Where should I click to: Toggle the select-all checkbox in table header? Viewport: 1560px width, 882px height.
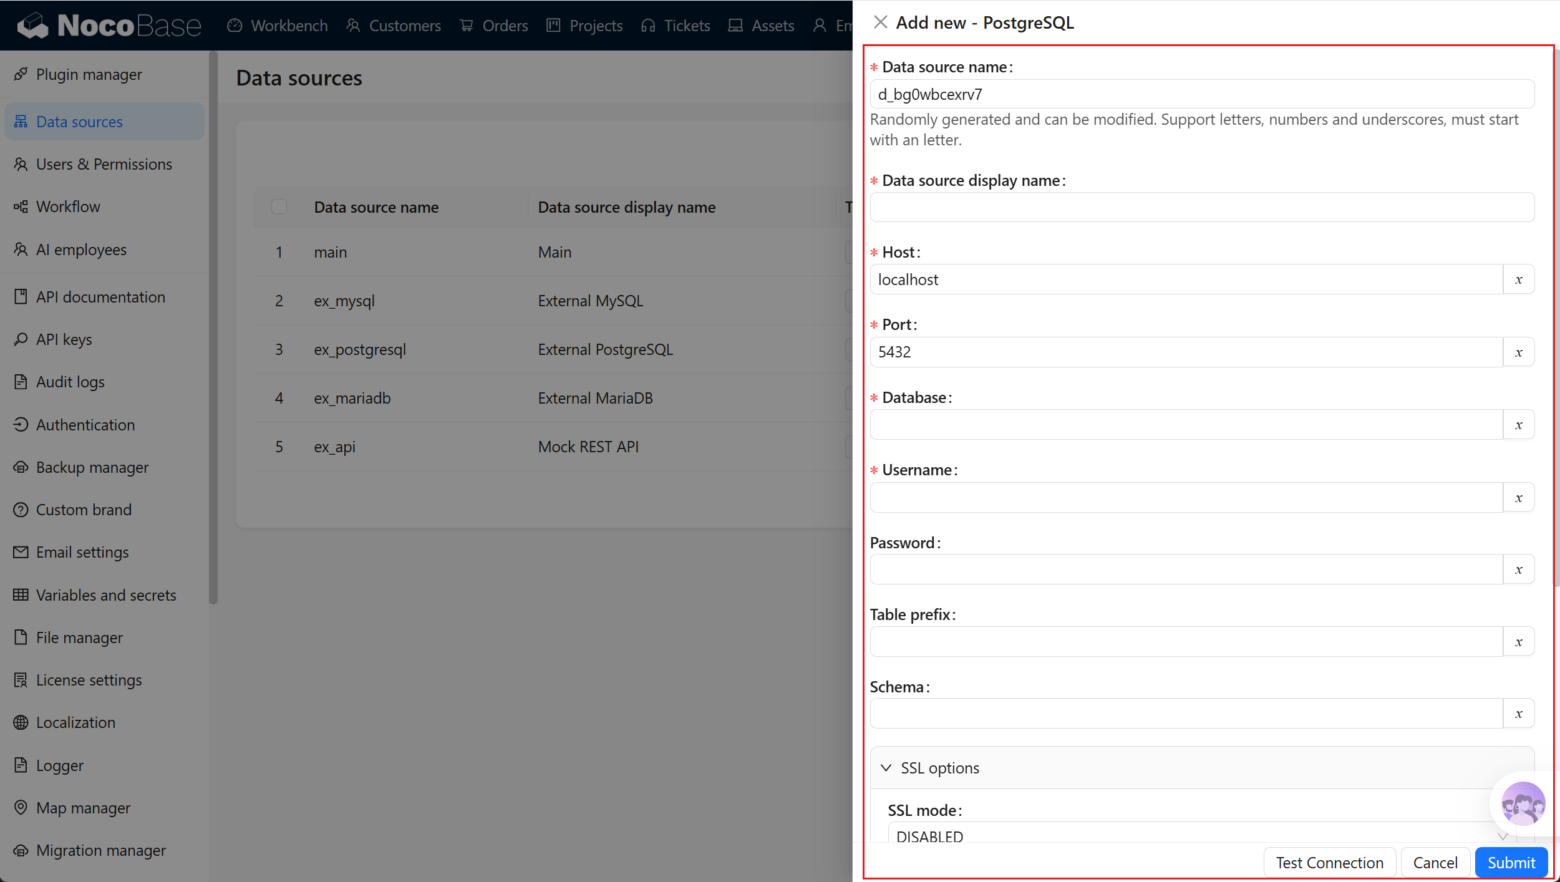click(279, 206)
